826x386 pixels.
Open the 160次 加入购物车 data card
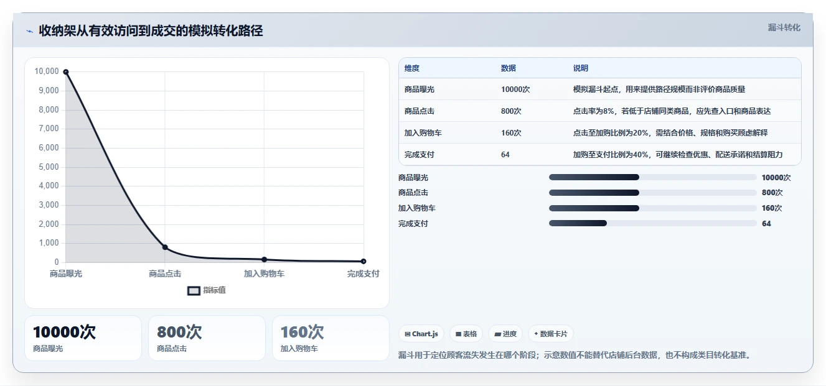pyautogui.click(x=331, y=338)
